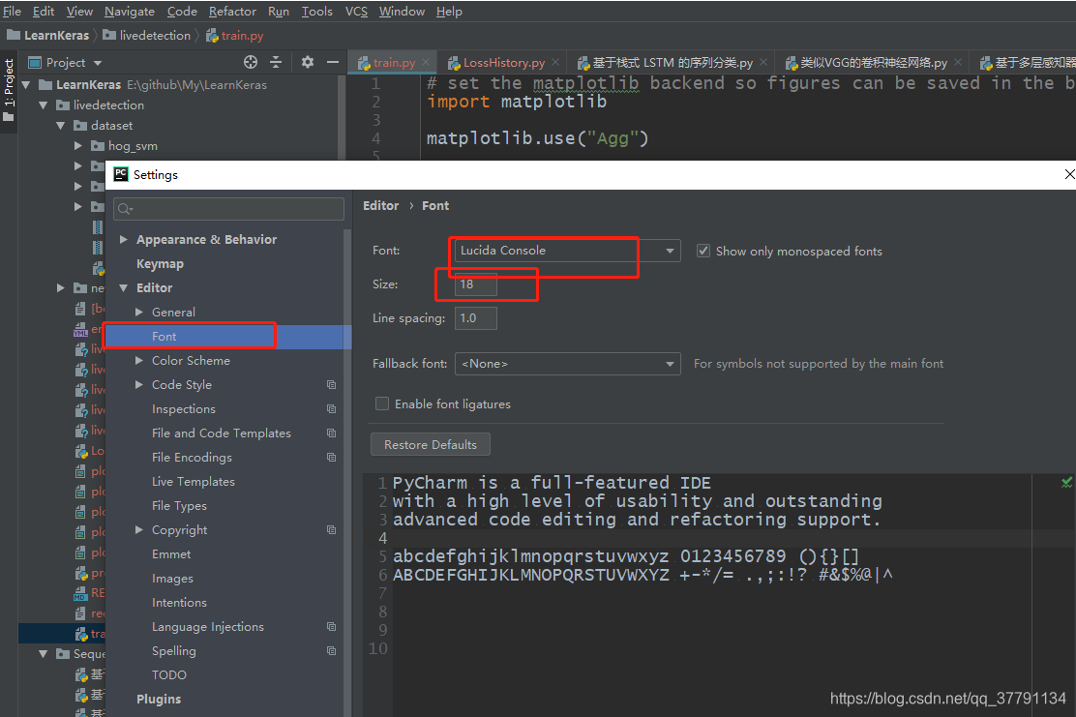Open the VCS menu
Viewport: 1076px width, 717px height.
coord(356,11)
